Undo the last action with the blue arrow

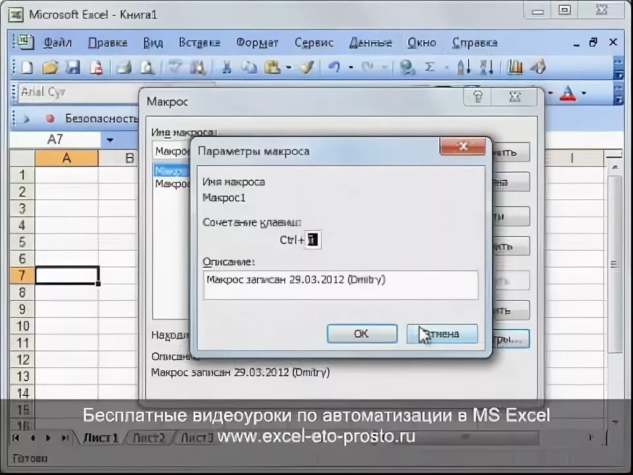[334, 67]
